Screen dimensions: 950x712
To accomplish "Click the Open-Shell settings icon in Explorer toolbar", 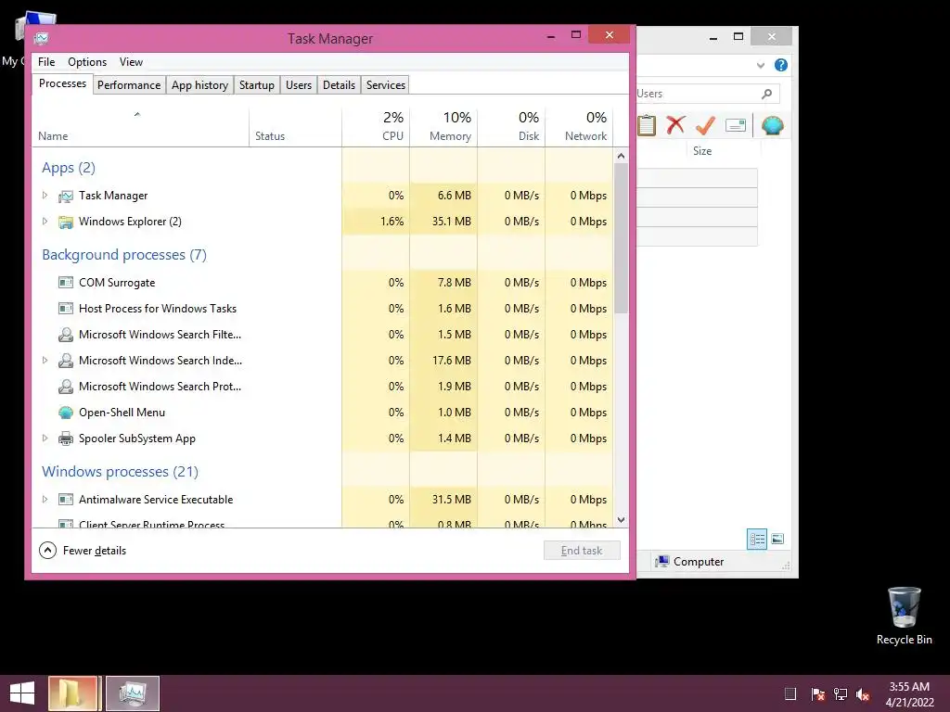I will pyautogui.click(x=773, y=125).
